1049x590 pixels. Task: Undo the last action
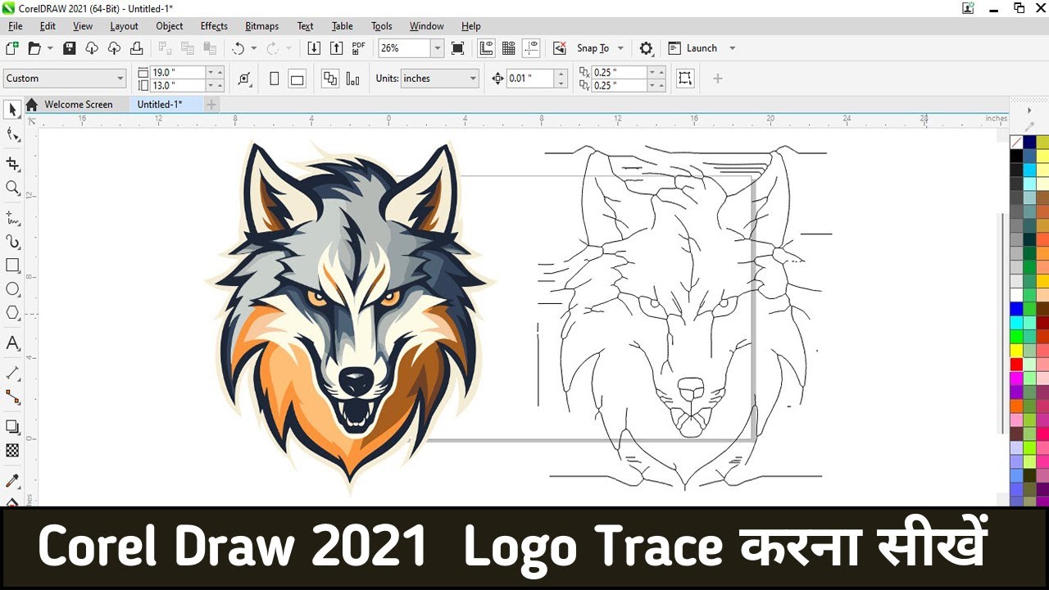(238, 48)
